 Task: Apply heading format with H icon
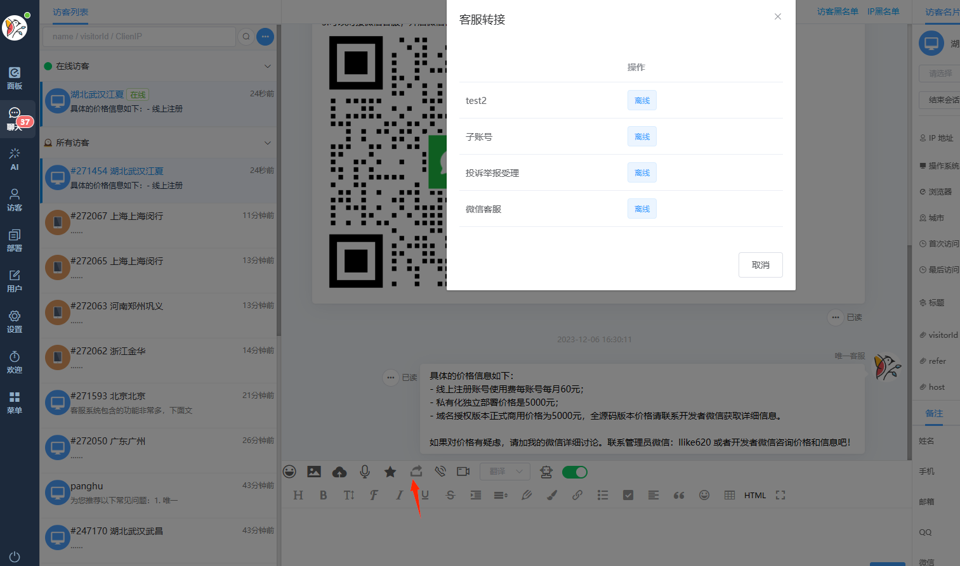pyautogui.click(x=298, y=495)
